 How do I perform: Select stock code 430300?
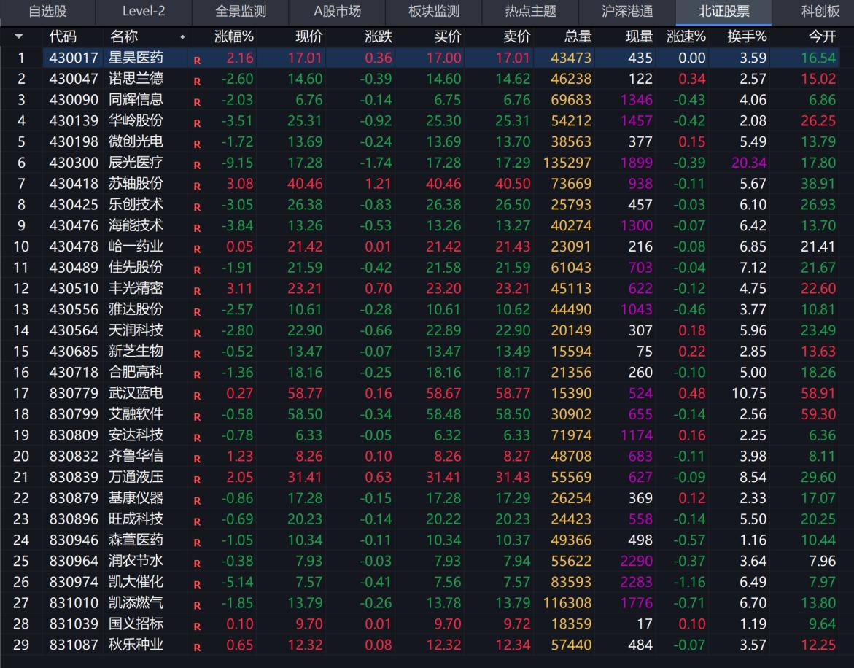point(74,162)
